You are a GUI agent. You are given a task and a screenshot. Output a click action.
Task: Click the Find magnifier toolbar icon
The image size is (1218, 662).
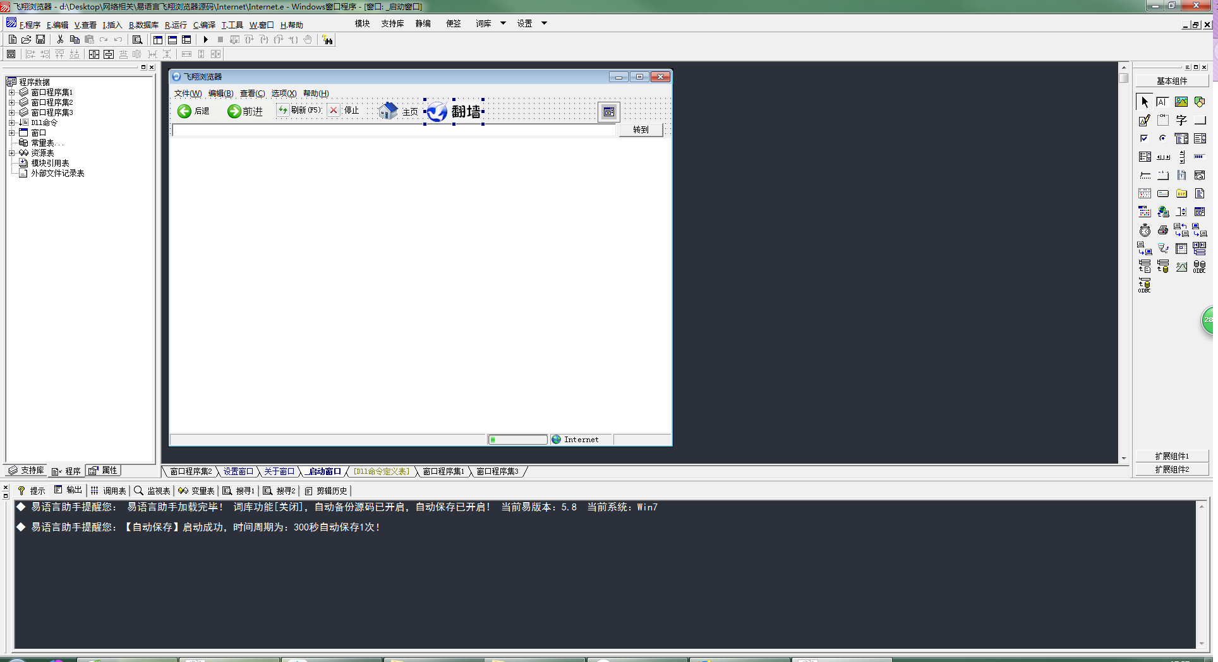point(137,39)
